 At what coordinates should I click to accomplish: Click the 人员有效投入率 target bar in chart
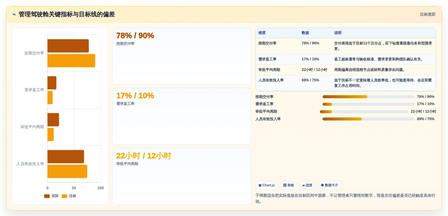tap(67, 172)
